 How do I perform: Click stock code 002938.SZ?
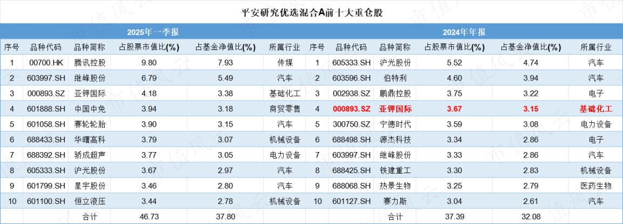(x=353, y=94)
